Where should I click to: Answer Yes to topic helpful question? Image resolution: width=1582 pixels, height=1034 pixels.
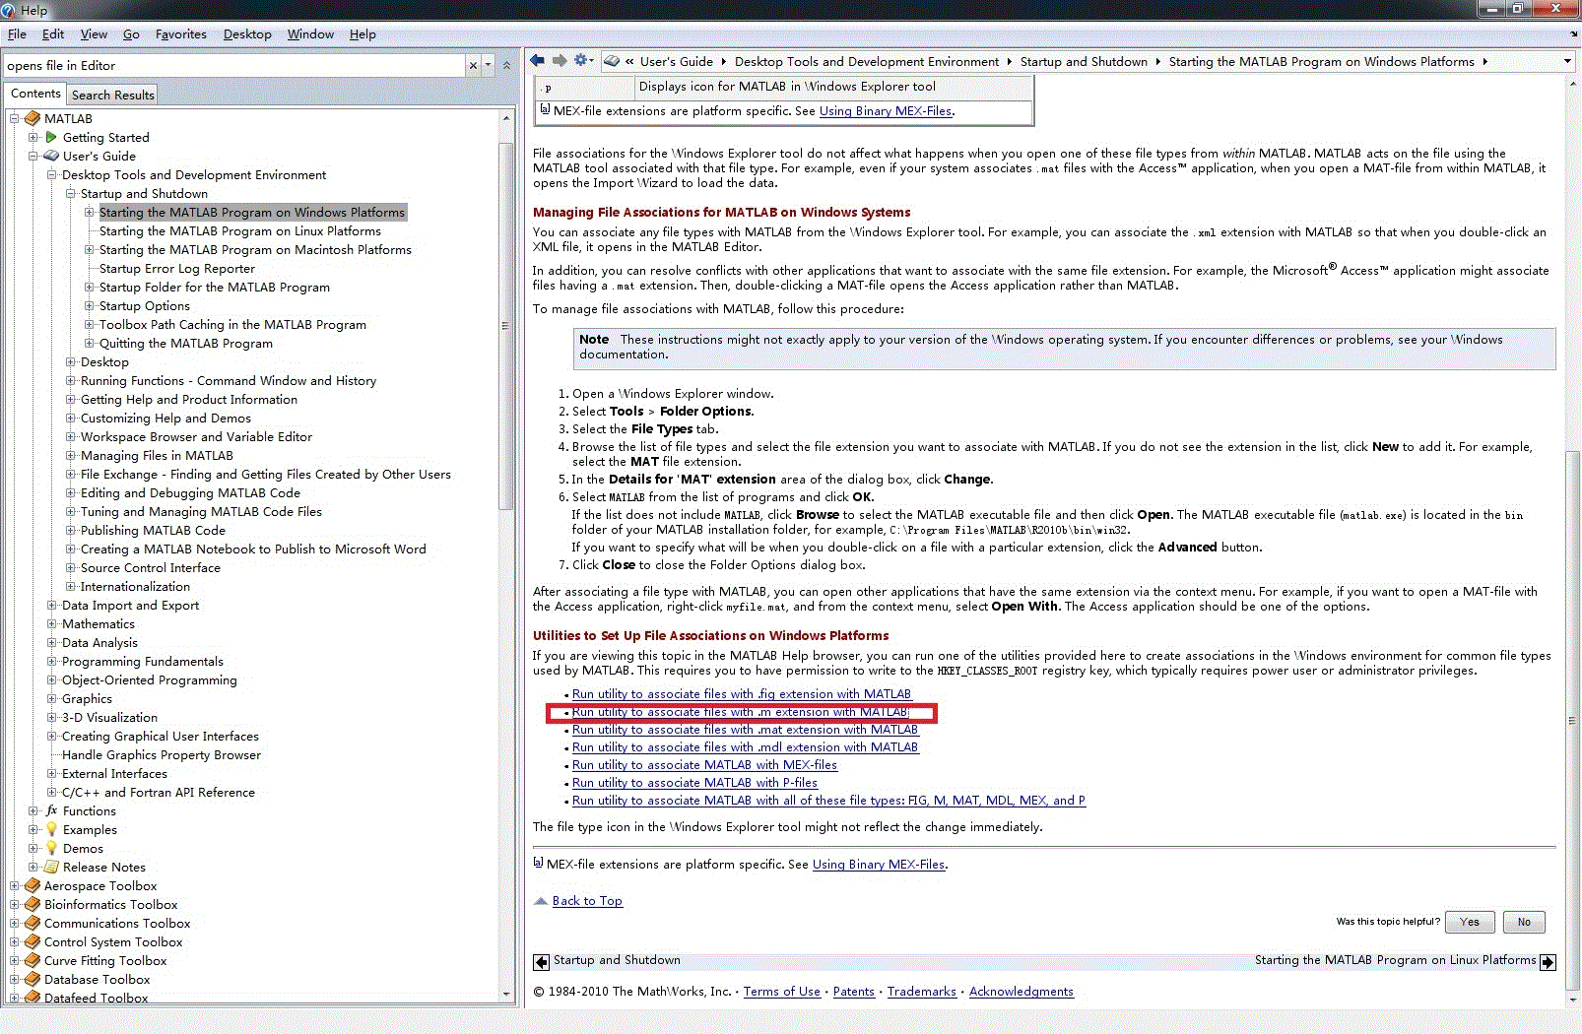pyautogui.click(x=1470, y=922)
